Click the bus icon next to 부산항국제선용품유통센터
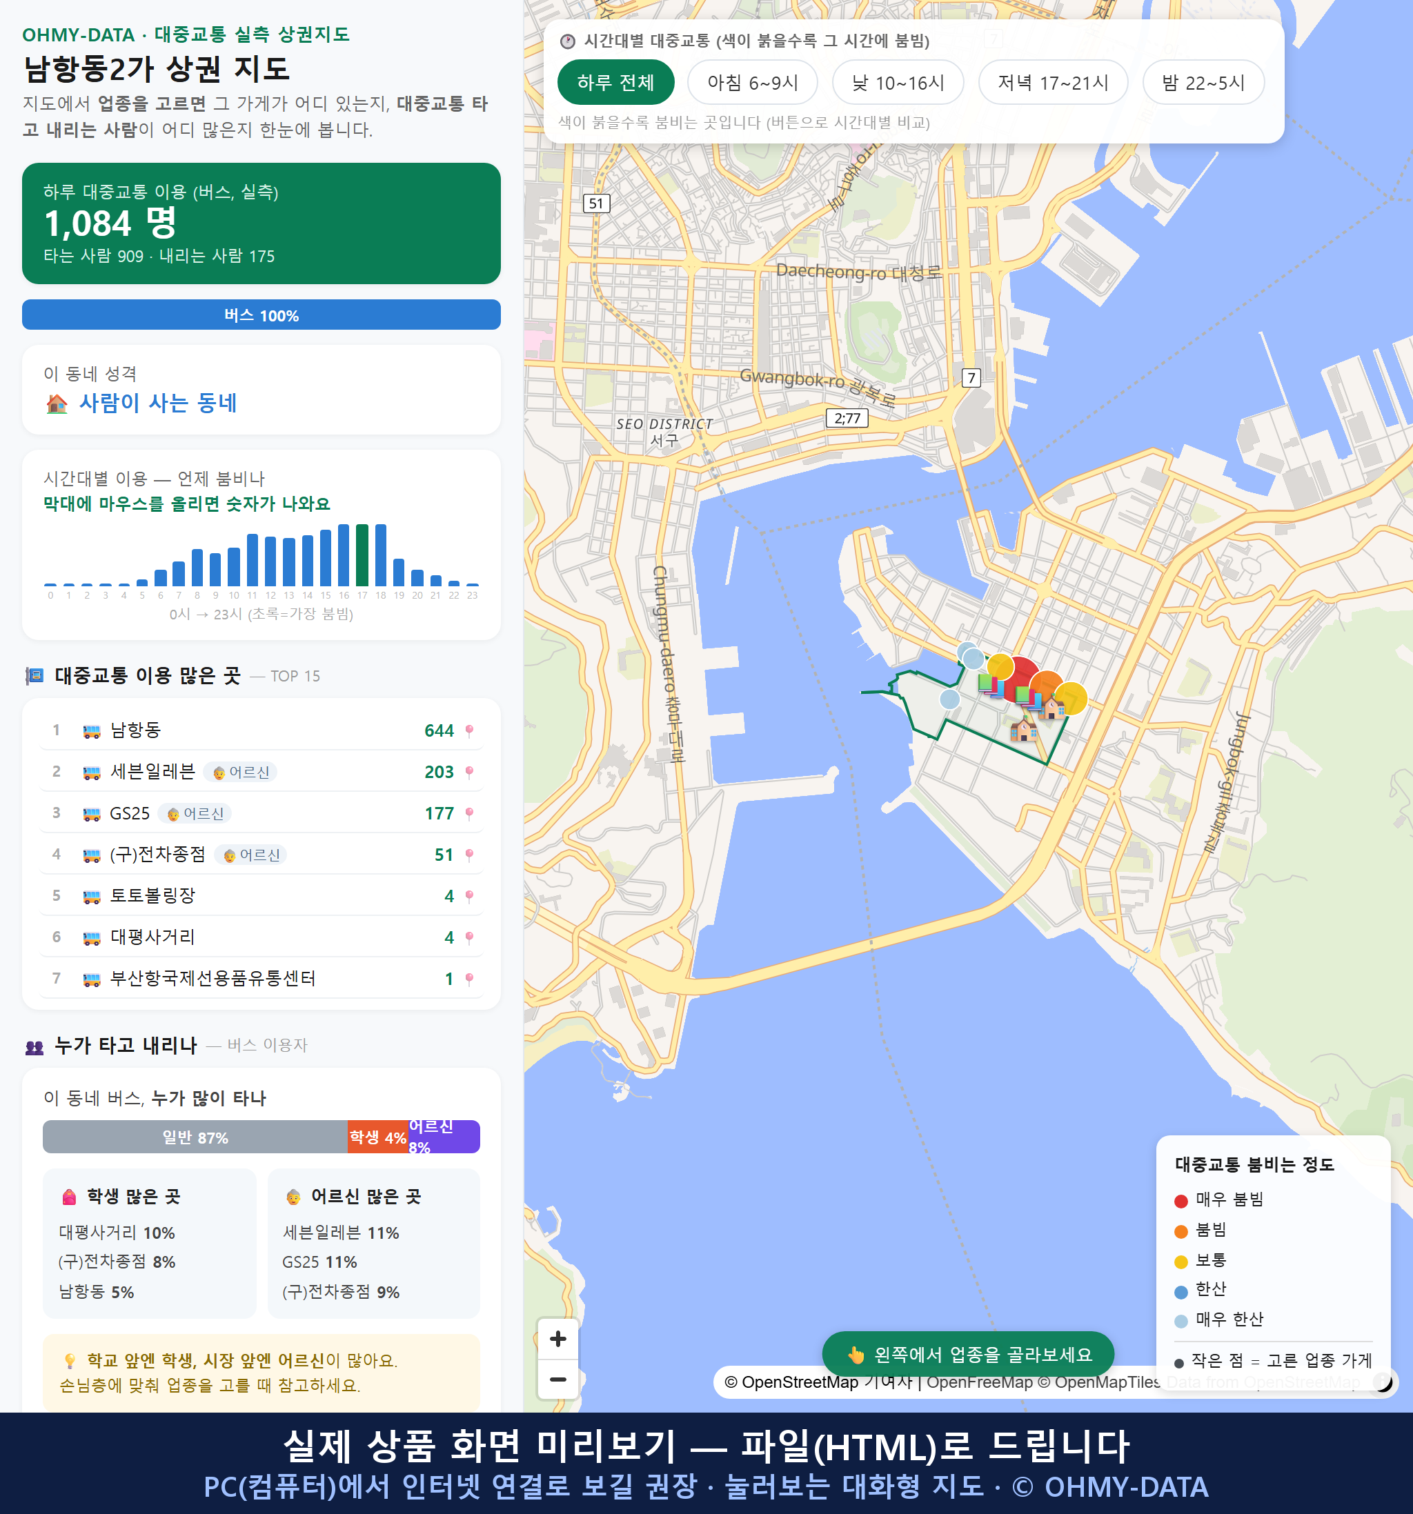This screenshot has height=1514, width=1413. (91, 979)
